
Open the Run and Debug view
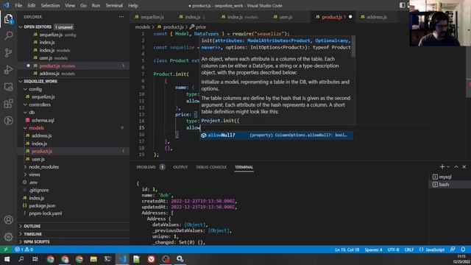click(x=8, y=70)
